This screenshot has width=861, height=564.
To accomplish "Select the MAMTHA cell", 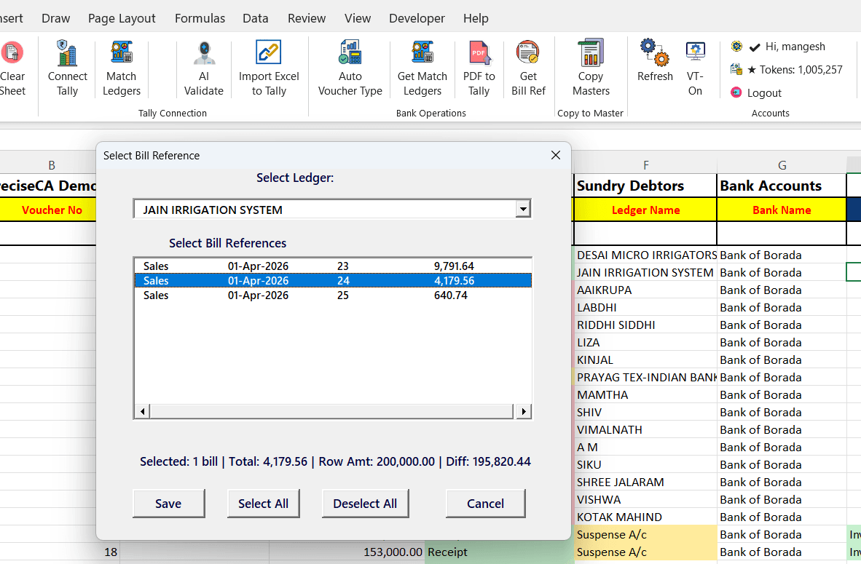I will (x=645, y=395).
